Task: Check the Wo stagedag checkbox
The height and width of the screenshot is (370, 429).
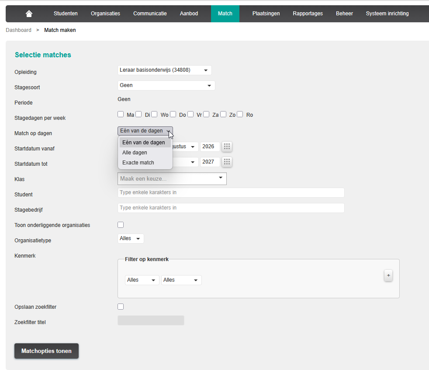Action: click(x=154, y=114)
